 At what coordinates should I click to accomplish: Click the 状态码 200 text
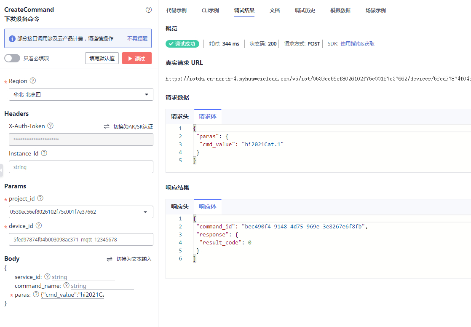[263, 44]
